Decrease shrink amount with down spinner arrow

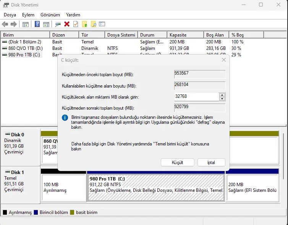pyautogui.click(x=222, y=99)
